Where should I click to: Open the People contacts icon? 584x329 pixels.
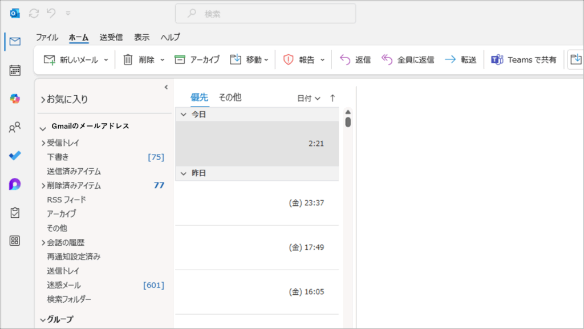point(15,128)
